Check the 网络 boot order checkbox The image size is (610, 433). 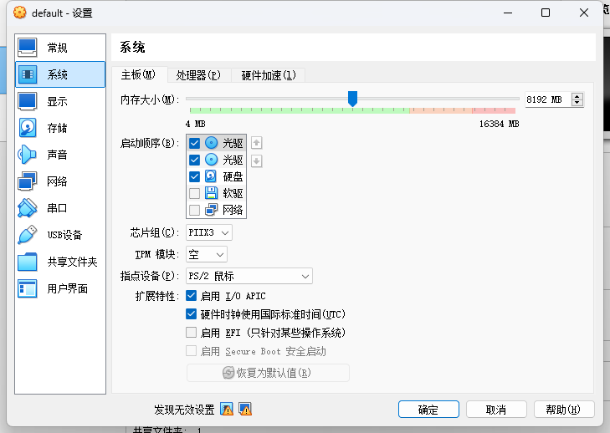tap(194, 210)
